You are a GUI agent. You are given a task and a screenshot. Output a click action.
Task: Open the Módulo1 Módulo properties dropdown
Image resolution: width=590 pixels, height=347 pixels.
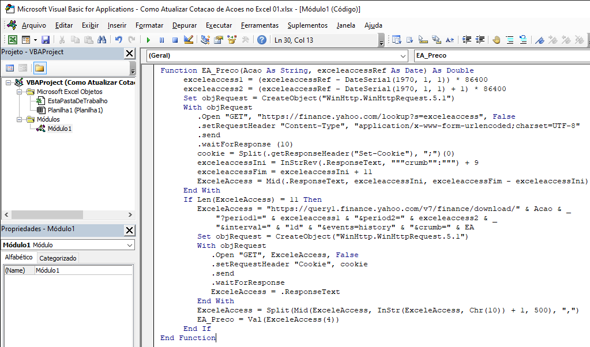pyautogui.click(x=129, y=245)
